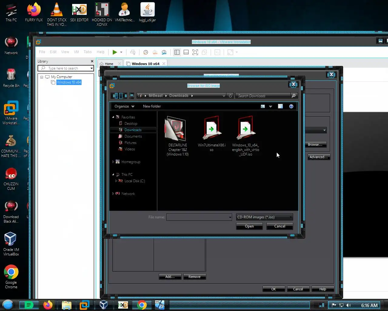Toggle thumbnail bar toolbar icon
The image size is (388, 311).
click(186, 52)
